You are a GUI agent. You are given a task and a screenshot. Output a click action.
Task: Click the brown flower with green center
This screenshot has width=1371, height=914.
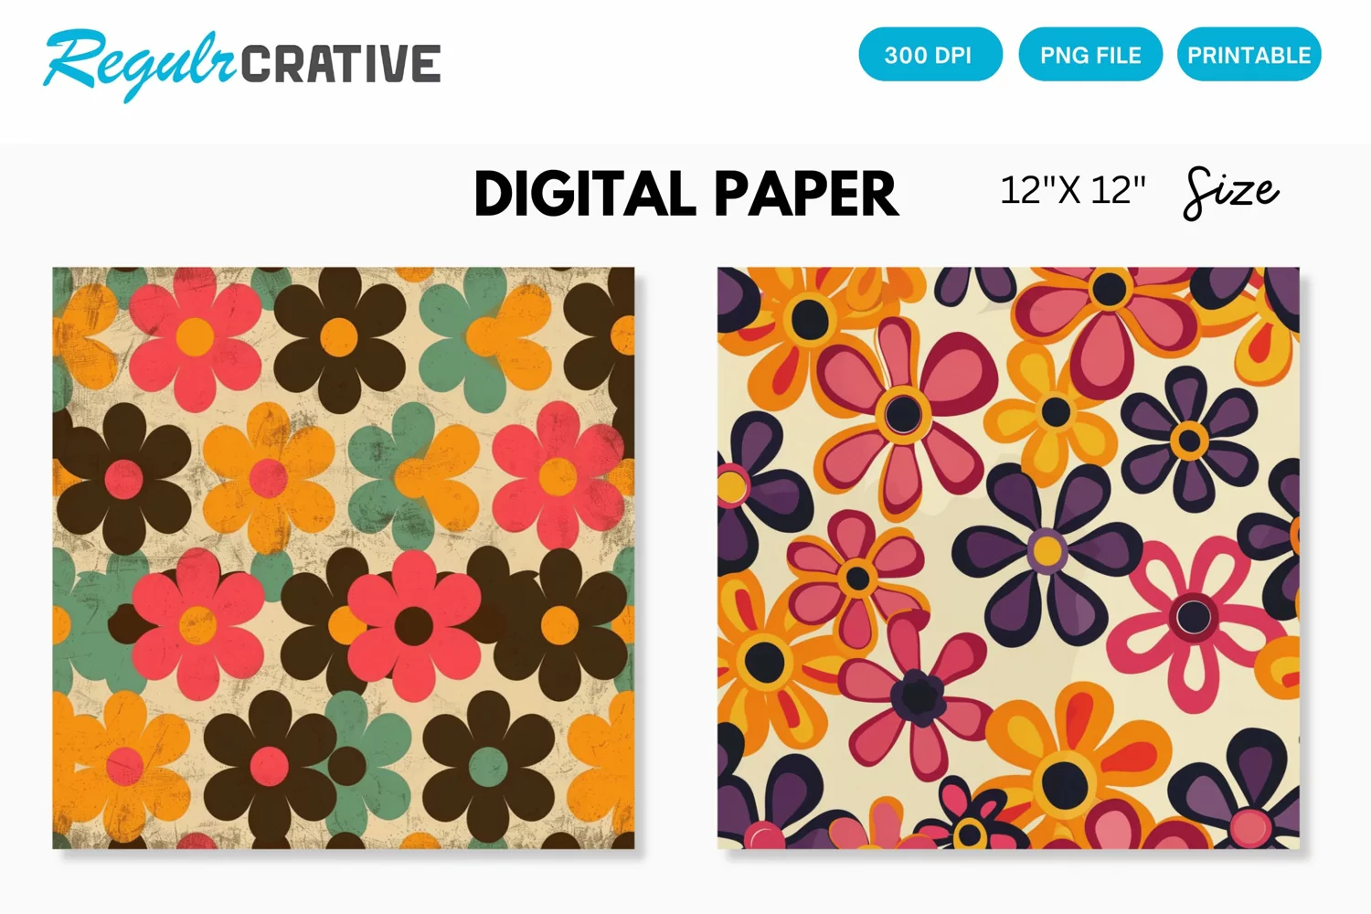tap(487, 763)
